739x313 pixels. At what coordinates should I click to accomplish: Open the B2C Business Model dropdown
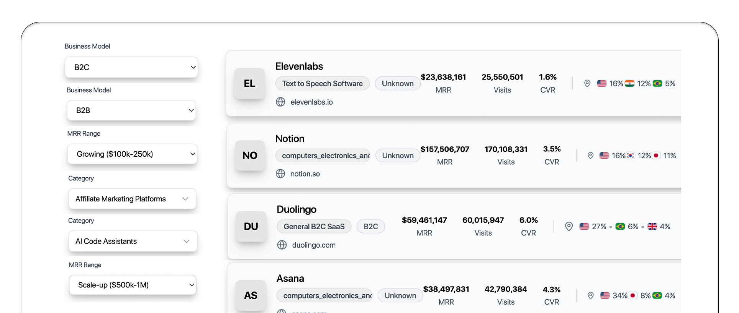(x=131, y=67)
